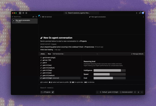Choose grok 4.5 (low) model
The width and height of the screenshot is (156, 106).
tap(60, 73)
